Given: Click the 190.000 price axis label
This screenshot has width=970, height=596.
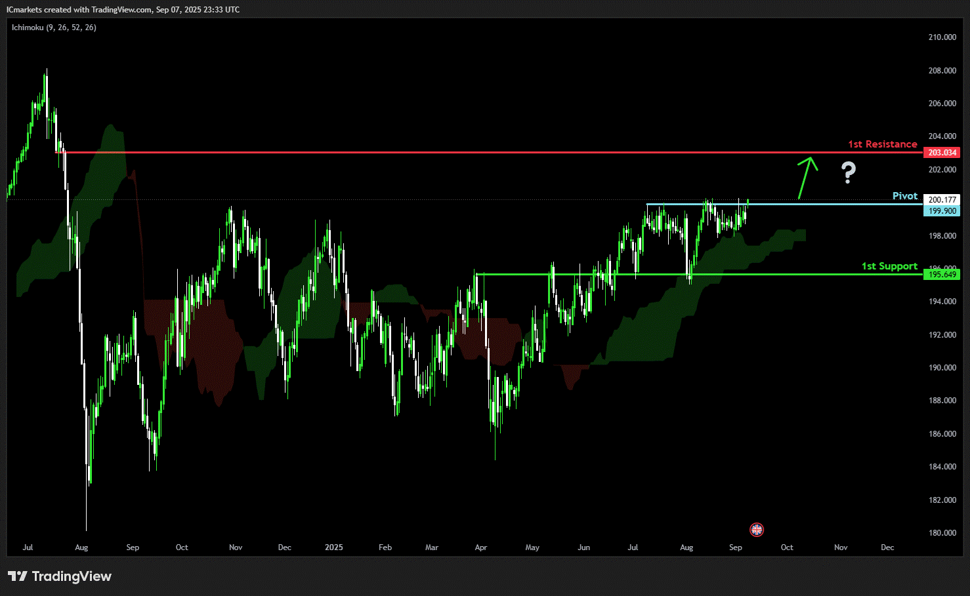Looking at the screenshot, I should coord(942,368).
